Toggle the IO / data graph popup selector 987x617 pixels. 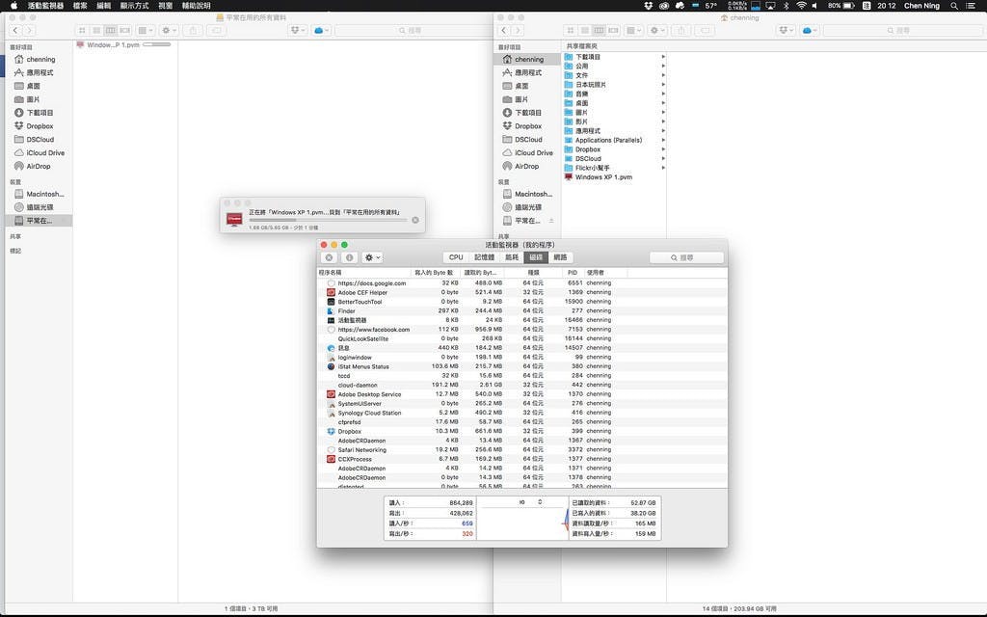coord(529,501)
